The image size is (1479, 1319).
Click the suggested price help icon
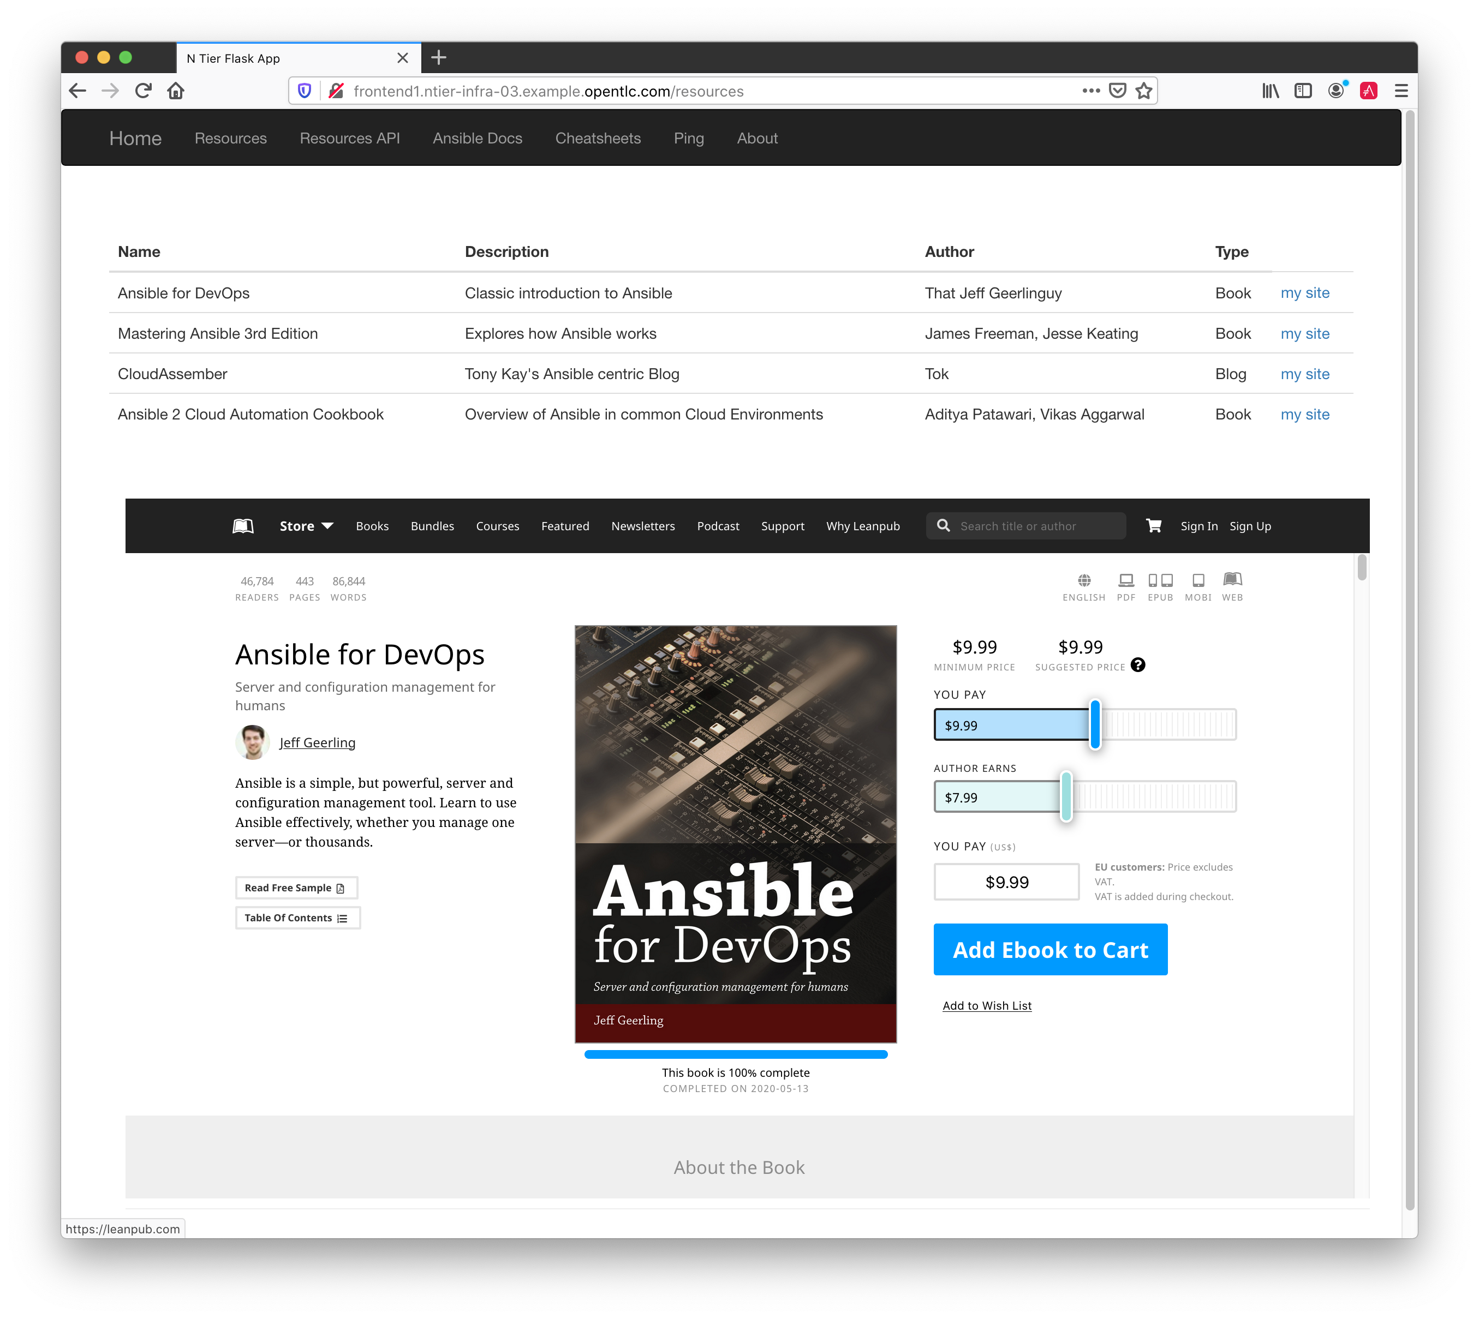[x=1138, y=666]
